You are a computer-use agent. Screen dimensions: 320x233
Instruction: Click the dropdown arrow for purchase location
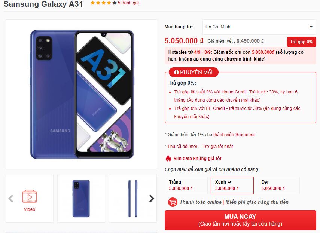[x=311, y=27]
